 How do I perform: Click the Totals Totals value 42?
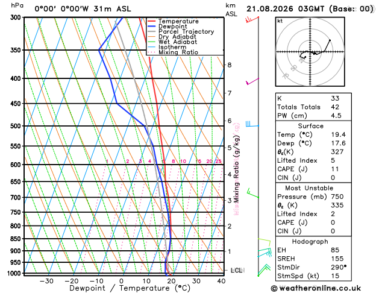point(335,107)
